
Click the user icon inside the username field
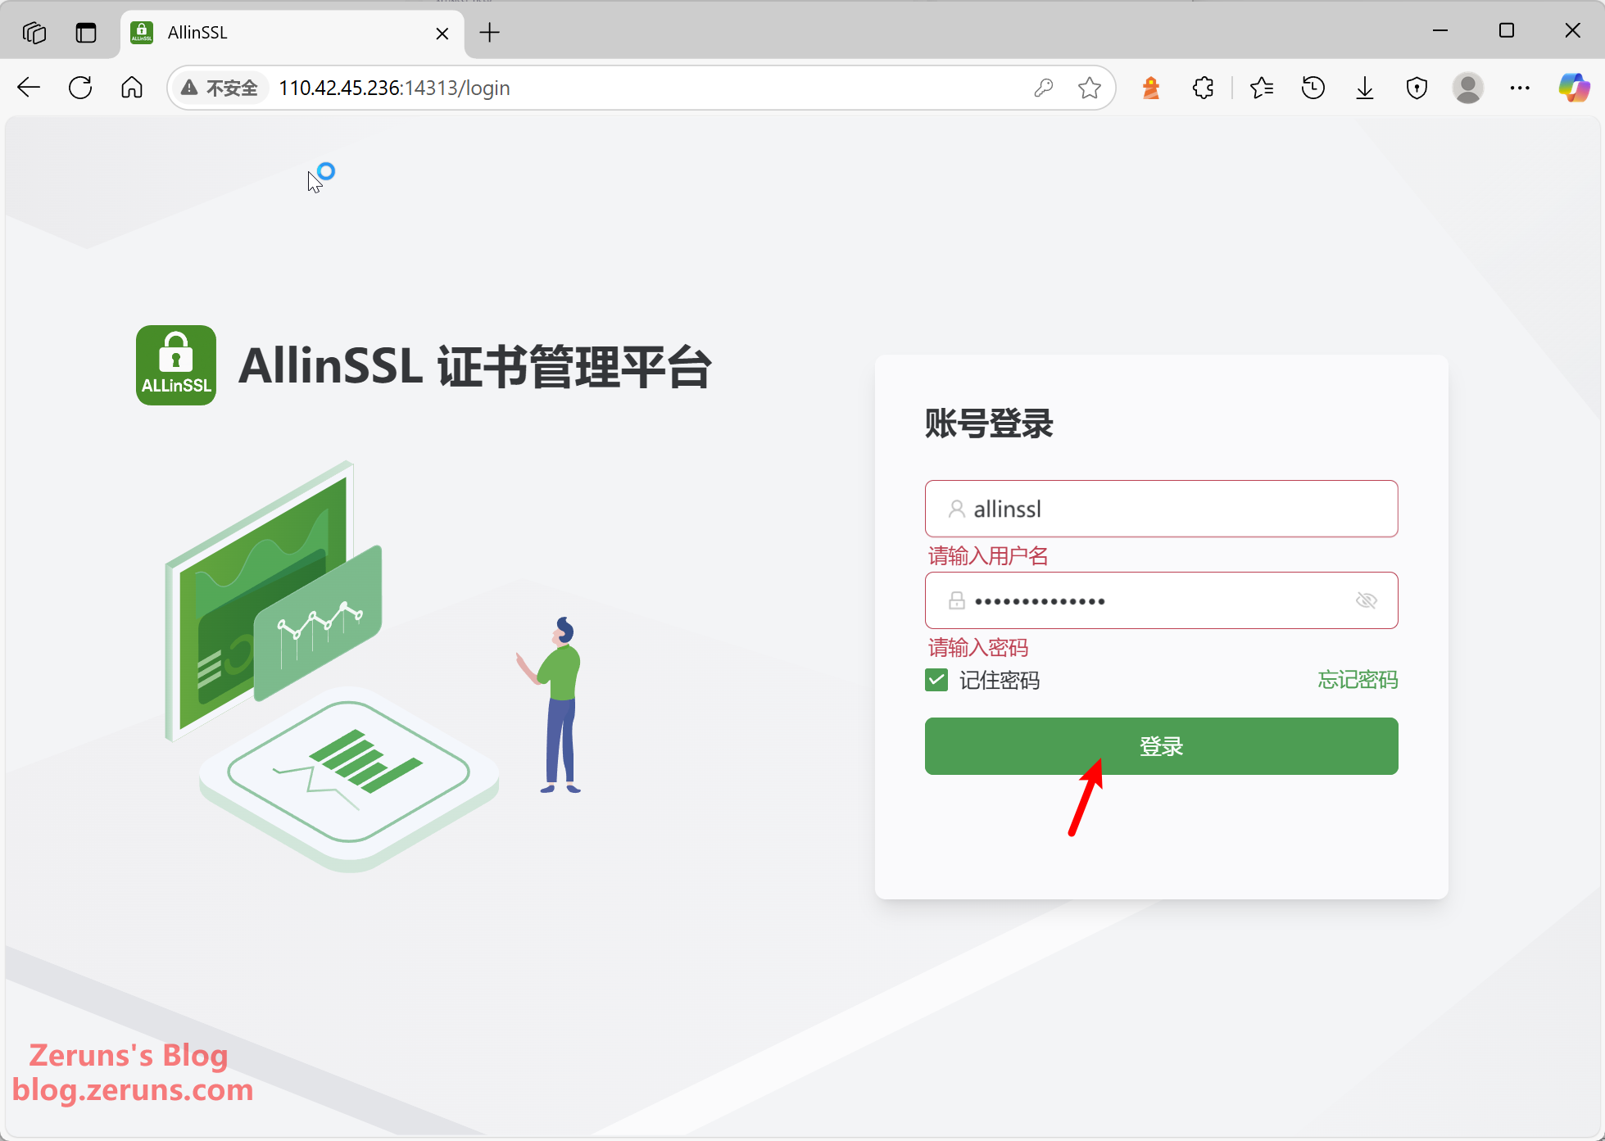point(956,509)
